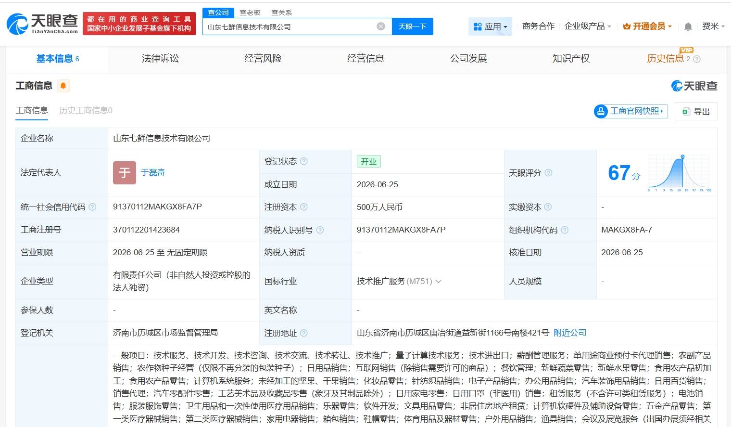Switch to the 查老板 search tab
This screenshot has height=427, width=731.
coord(250,13)
